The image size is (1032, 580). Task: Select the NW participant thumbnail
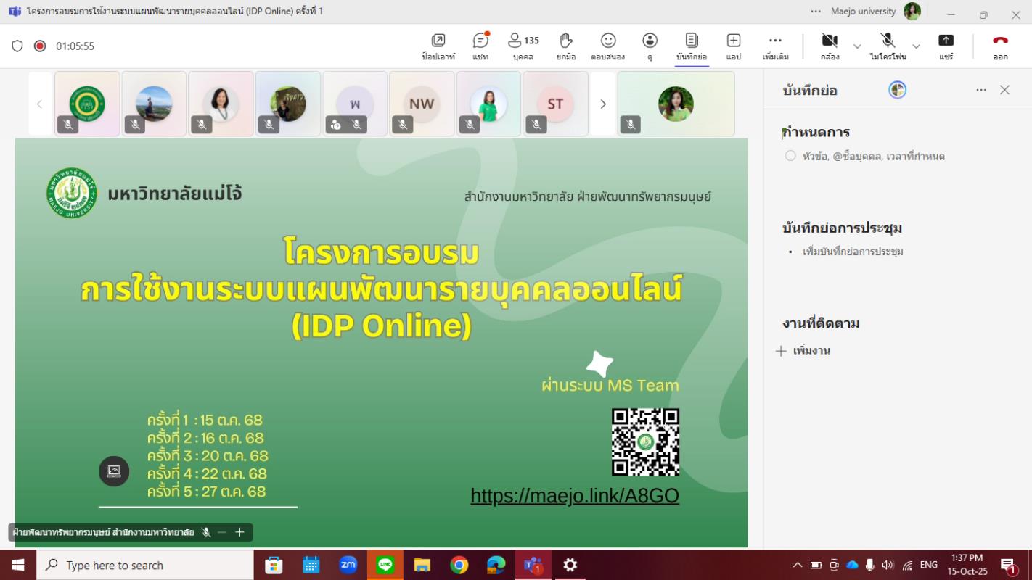pyautogui.click(x=422, y=104)
